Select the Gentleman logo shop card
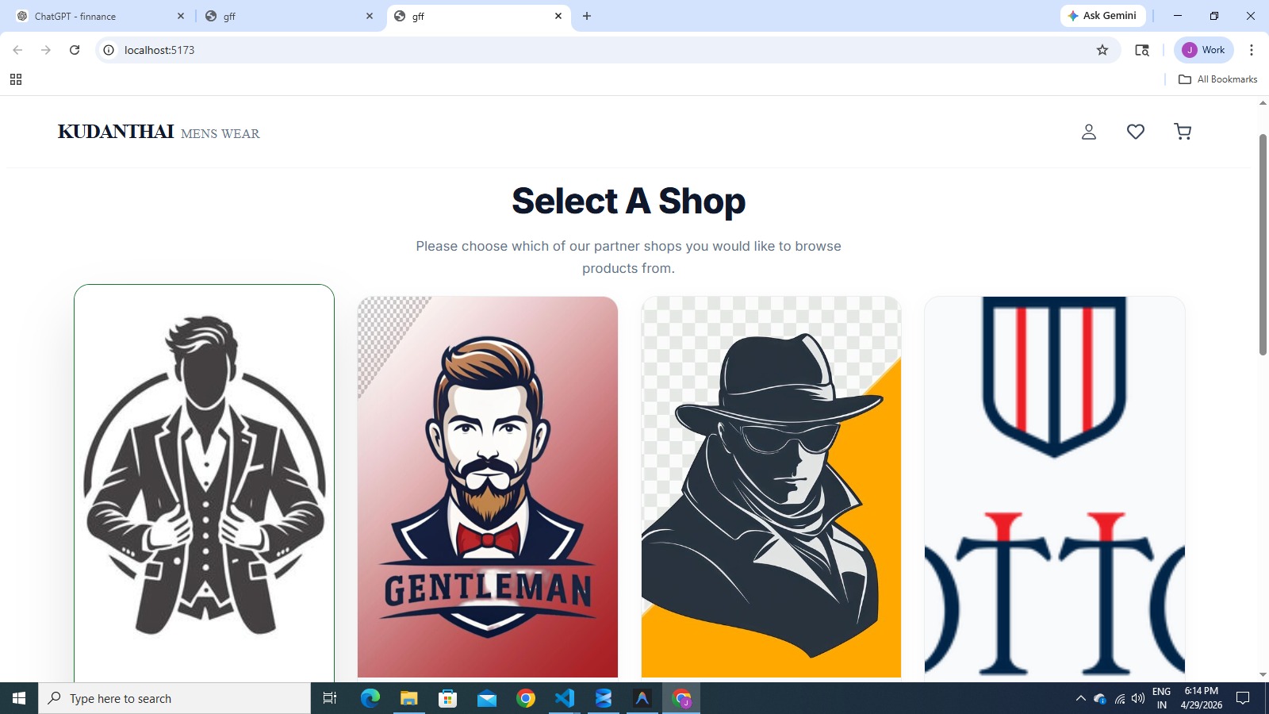Image resolution: width=1269 pixels, height=714 pixels. [x=488, y=488]
